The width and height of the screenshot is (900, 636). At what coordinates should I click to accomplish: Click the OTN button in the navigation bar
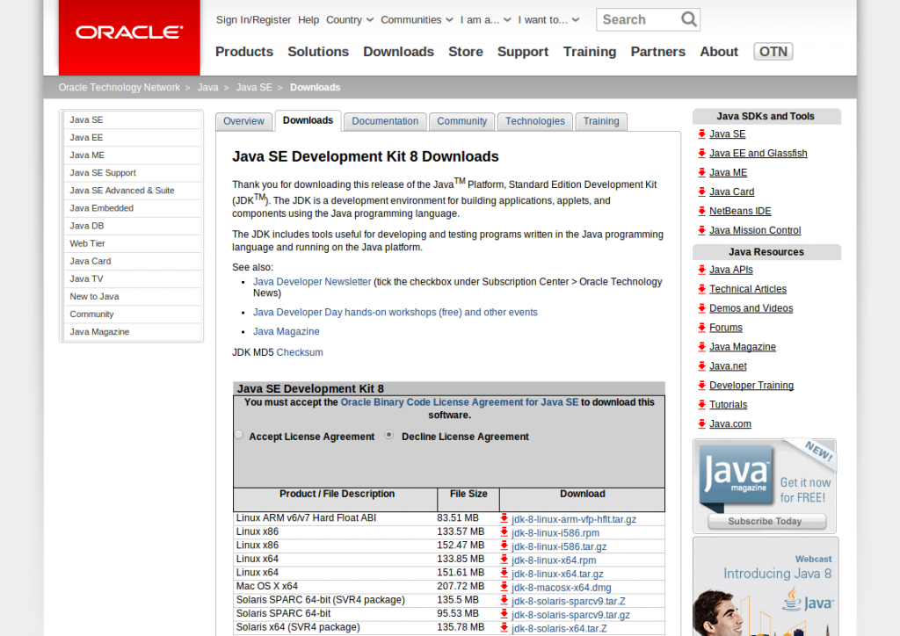[x=773, y=51]
